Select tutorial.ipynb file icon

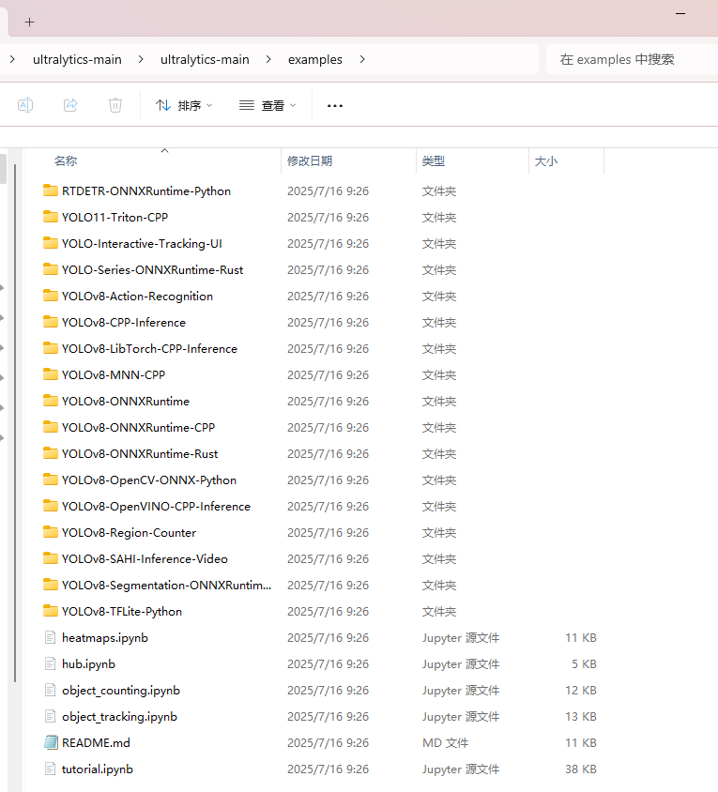click(x=50, y=769)
